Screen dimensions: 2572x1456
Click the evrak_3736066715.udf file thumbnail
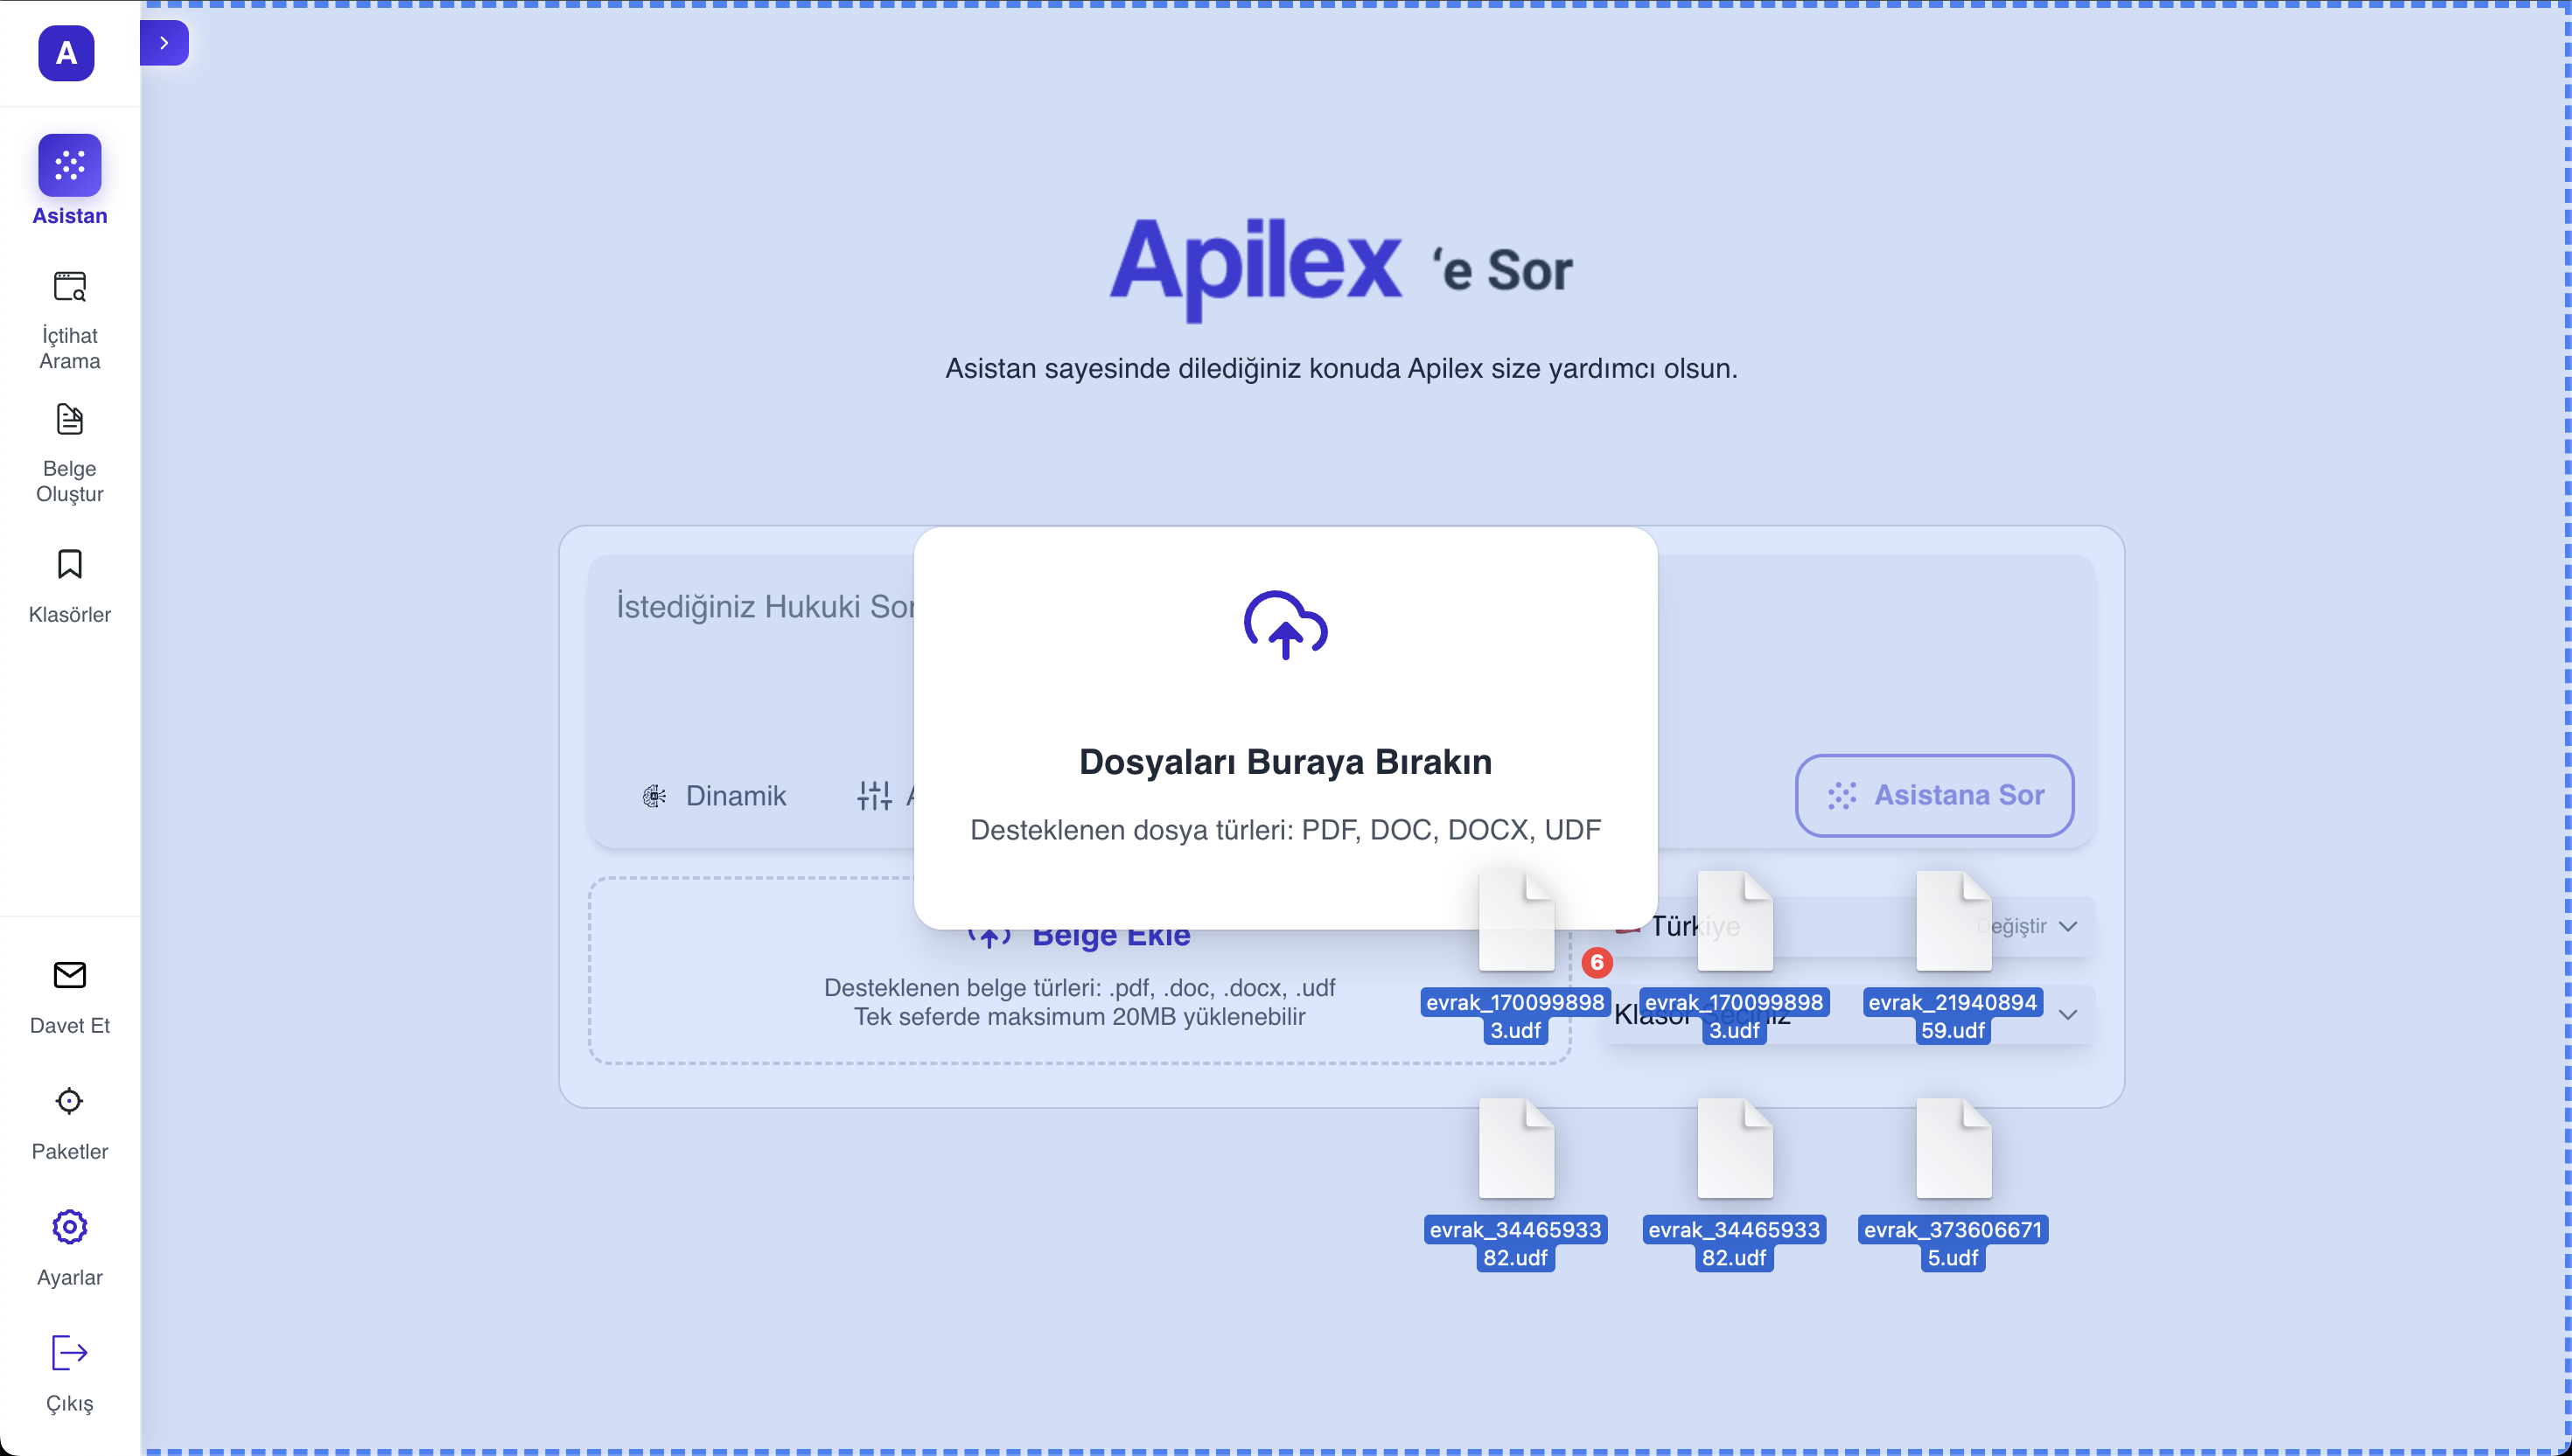point(1952,1150)
